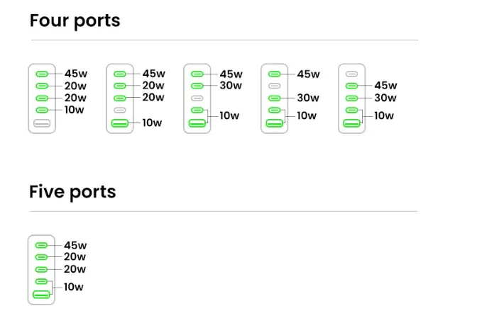Viewport: 477px width, 318px height.
Task: Click the "Five ports" heading
Action: click(72, 192)
